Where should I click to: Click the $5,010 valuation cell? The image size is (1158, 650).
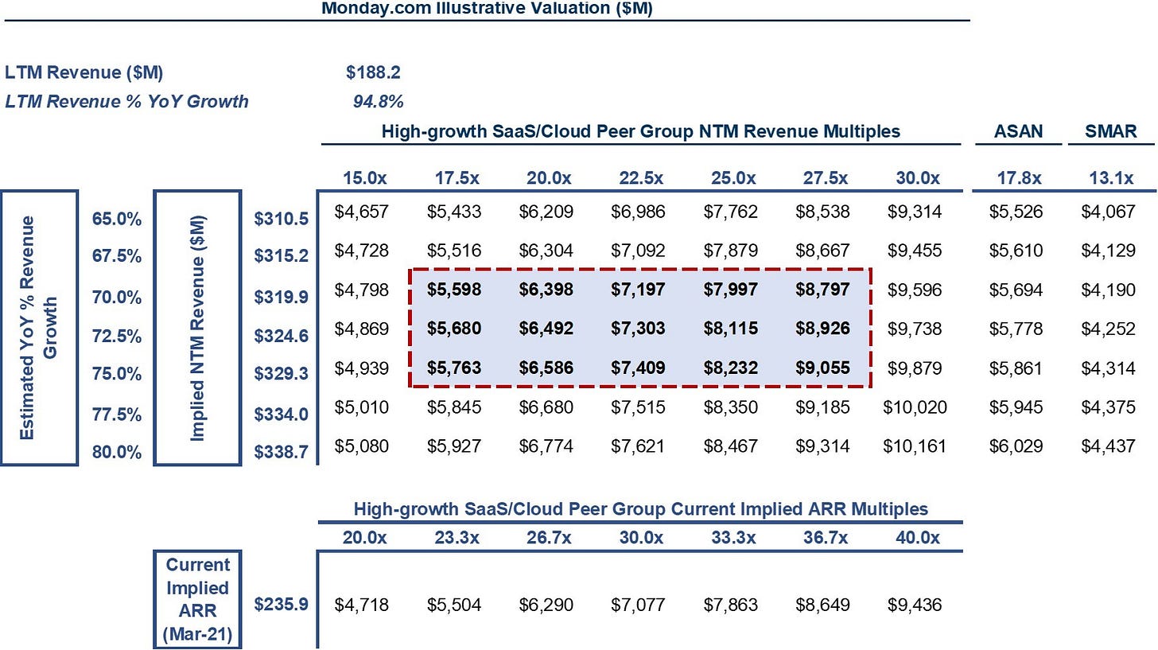pyautogui.click(x=361, y=407)
